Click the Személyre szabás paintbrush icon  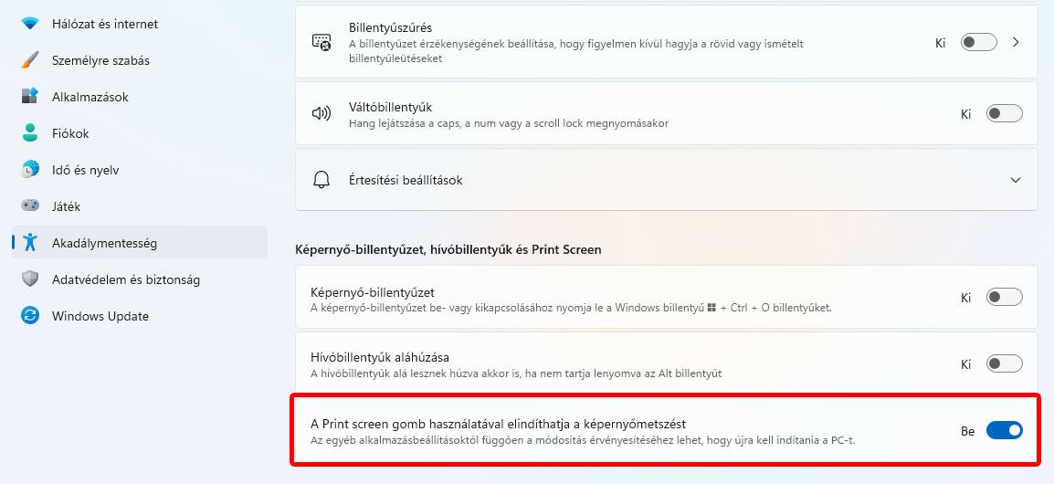click(30, 60)
